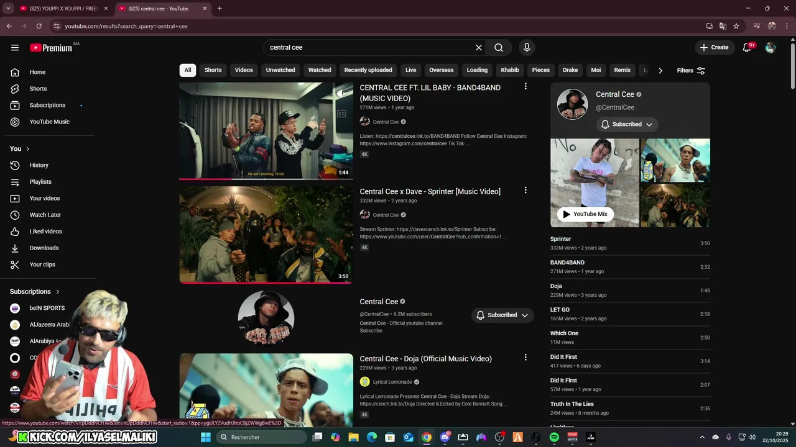
Task: Open more options for Sprinter video
Action: [x=525, y=191]
